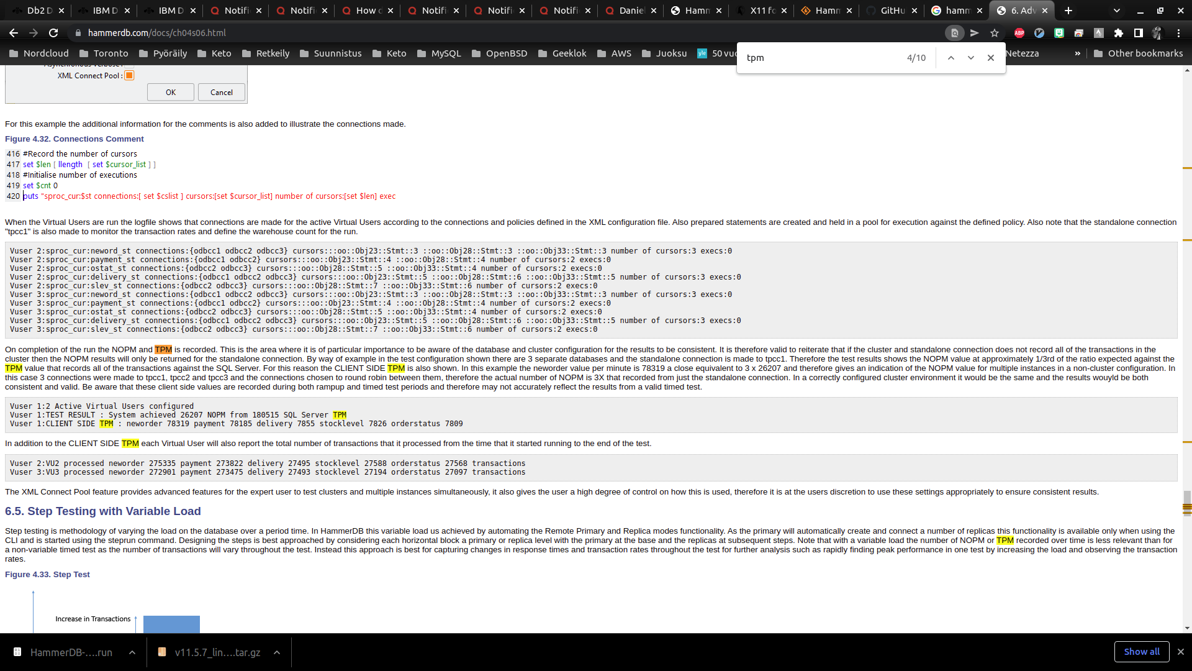The image size is (1192, 671).
Task: Jump to next 'tpm' search match
Action: (x=971, y=58)
